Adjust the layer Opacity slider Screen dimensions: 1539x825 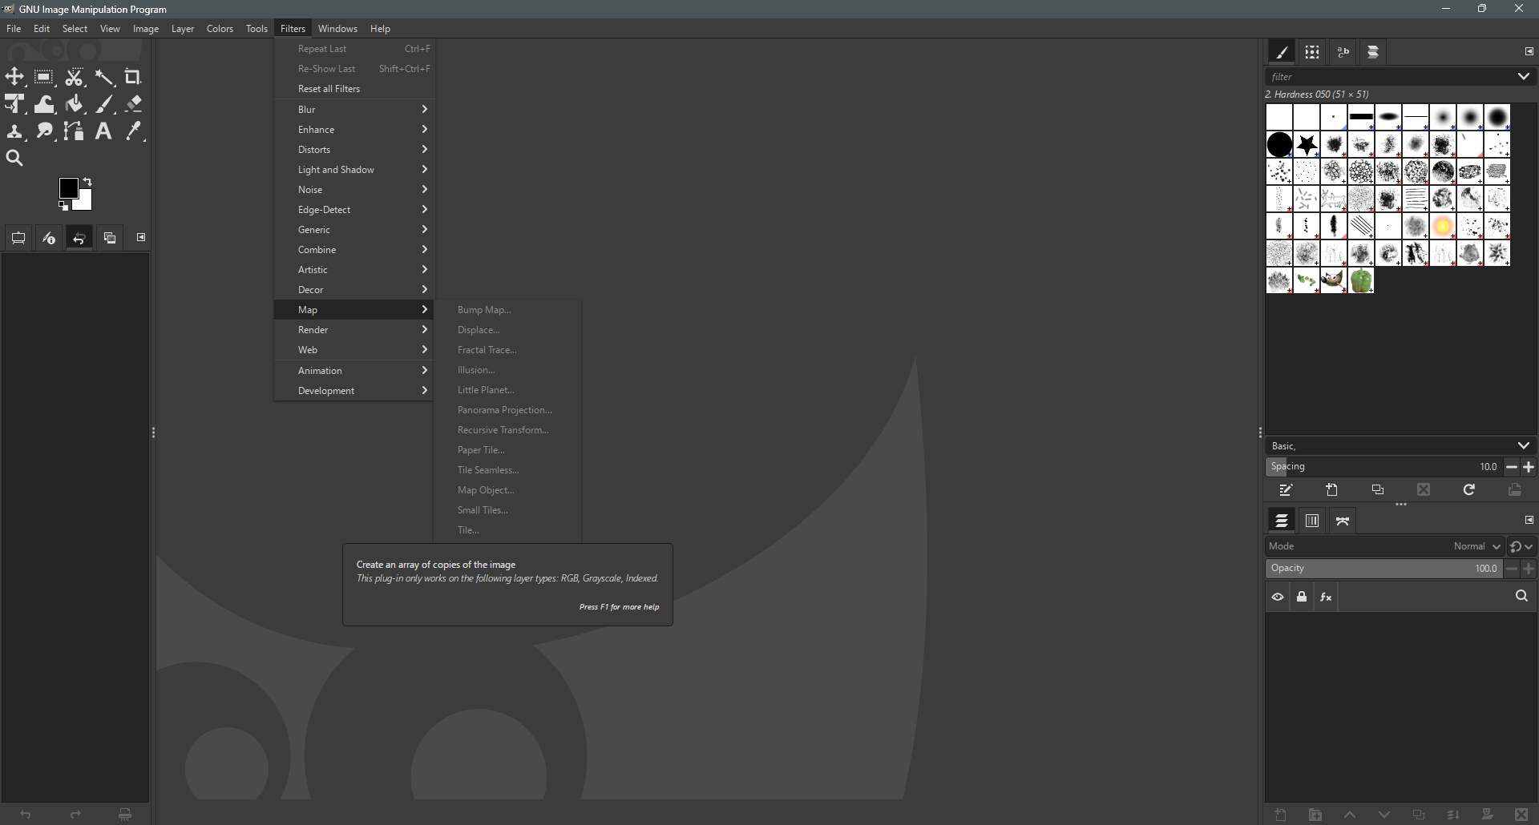click(1383, 569)
